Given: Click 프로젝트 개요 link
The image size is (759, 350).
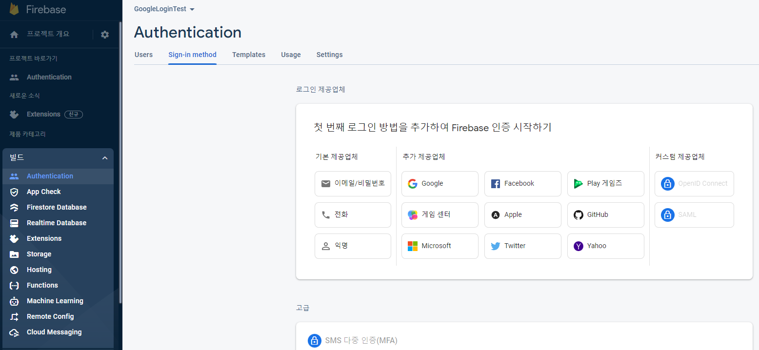Looking at the screenshot, I should click(x=48, y=34).
